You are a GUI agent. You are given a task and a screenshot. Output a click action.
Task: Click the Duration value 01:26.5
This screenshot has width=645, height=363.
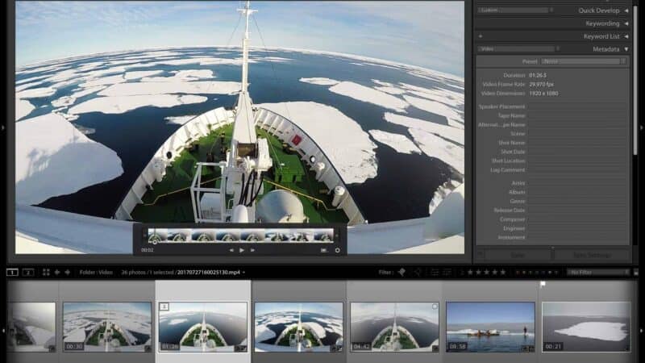tap(538, 75)
